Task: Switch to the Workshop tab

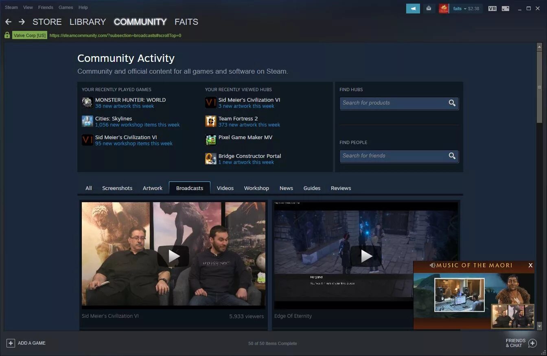Action: (256, 188)
